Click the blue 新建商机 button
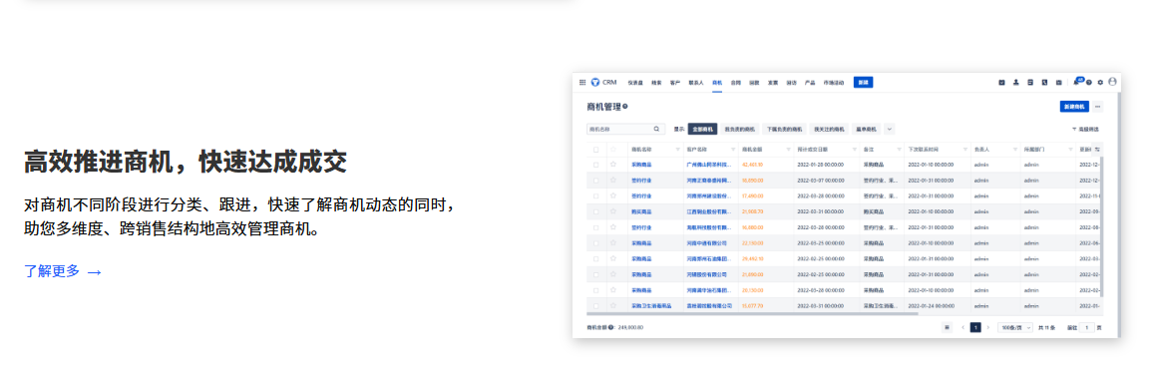The height and width of the screenshot is (383, 1159). (x=1075, y=107)
